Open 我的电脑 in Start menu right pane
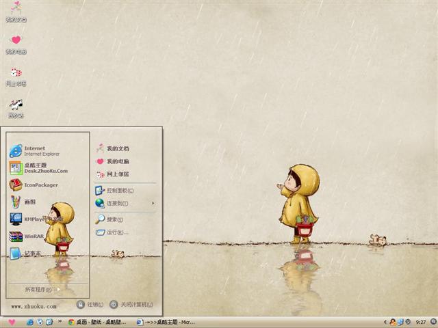The image size is (438, 328). 112,161
